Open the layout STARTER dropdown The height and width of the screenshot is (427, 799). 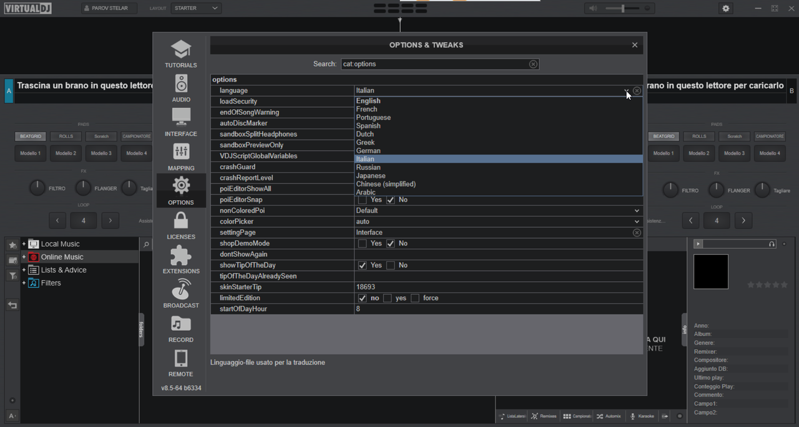pyautogui.click(x=196, y=8)
